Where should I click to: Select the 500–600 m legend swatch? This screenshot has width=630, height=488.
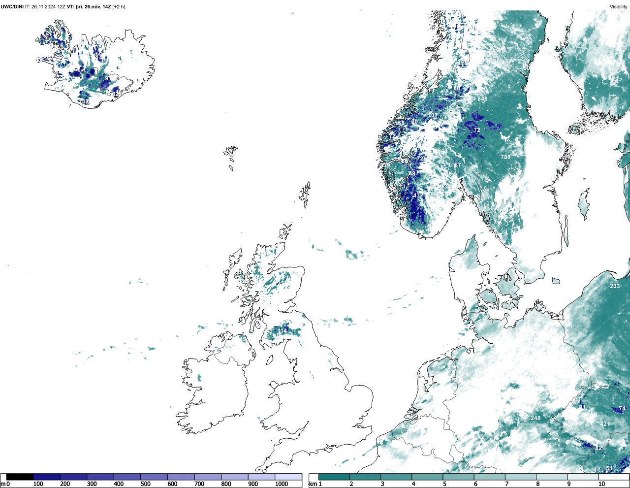pyautogui.click(x=154, y=477)
